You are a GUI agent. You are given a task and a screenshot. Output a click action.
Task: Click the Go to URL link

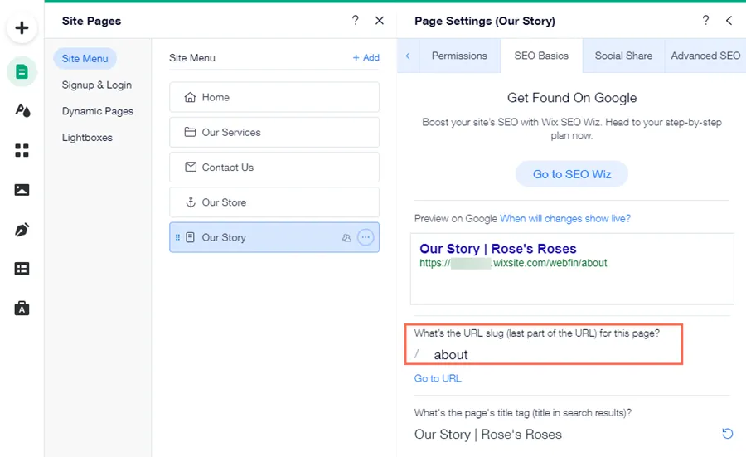click(438, 378)
